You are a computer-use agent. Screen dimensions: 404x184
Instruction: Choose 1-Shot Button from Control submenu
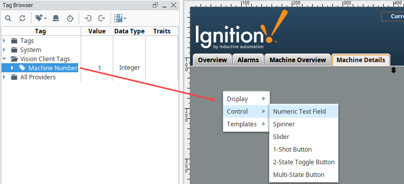[x=304, y=149]
